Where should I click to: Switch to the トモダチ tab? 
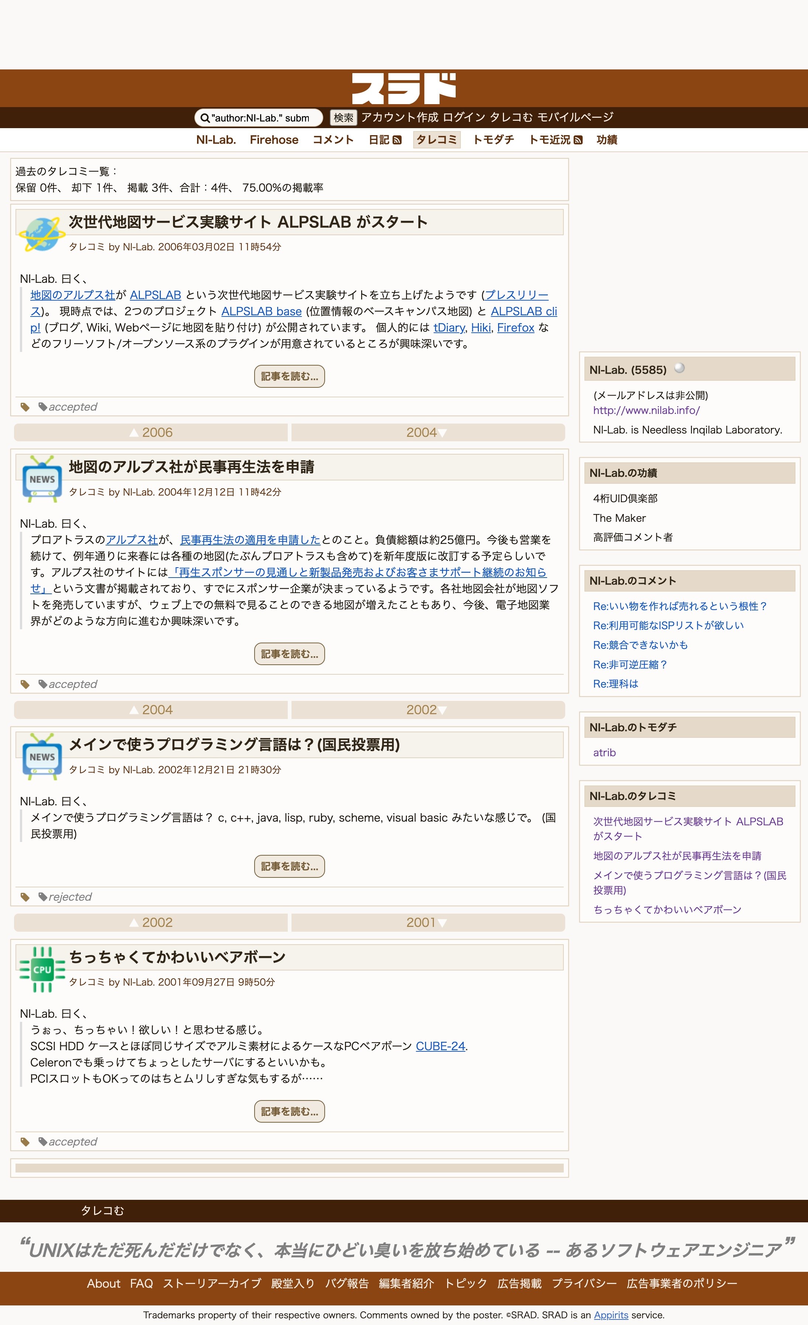[x=493, y=140]
